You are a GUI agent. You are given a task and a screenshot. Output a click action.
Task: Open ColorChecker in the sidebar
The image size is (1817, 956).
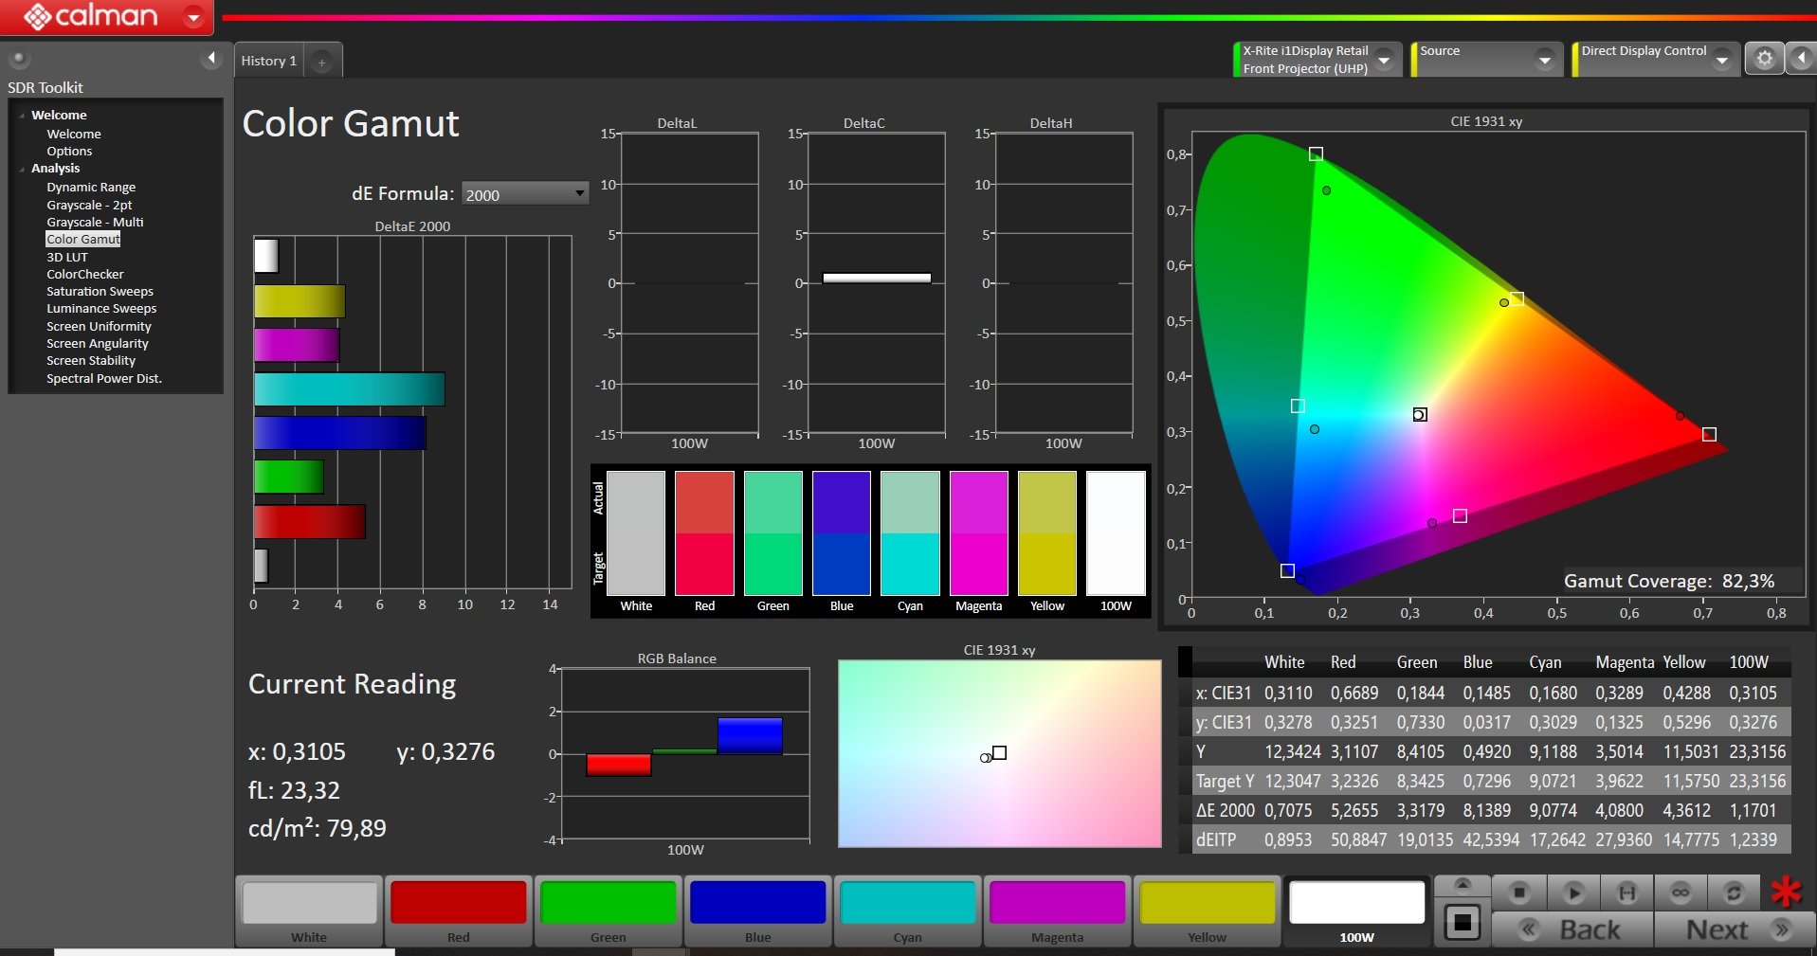point(85,274)
